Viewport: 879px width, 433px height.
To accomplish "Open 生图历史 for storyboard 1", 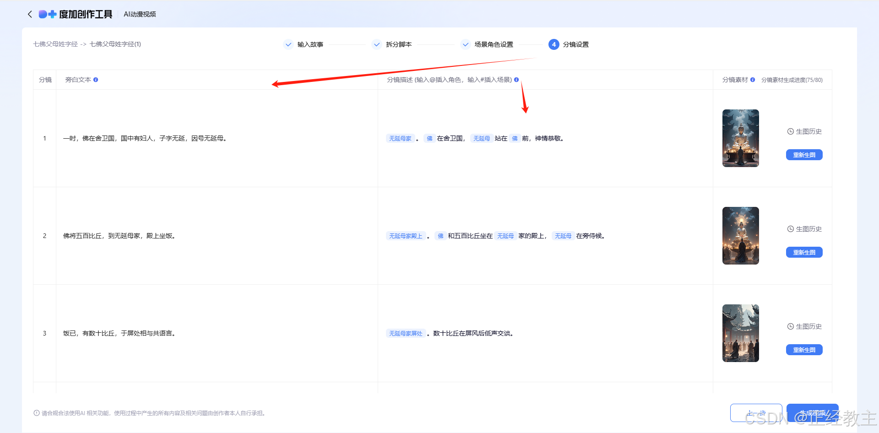I will [x=804, y=131].
